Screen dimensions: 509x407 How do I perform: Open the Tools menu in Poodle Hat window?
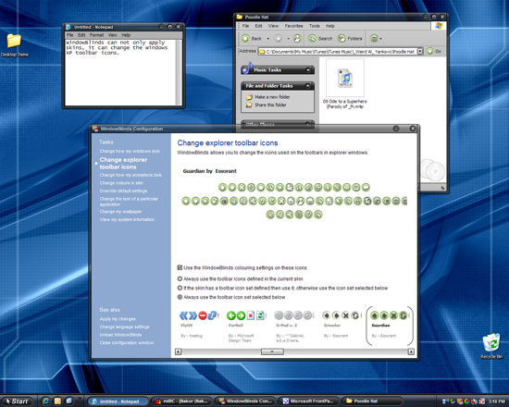pos(315,26)
